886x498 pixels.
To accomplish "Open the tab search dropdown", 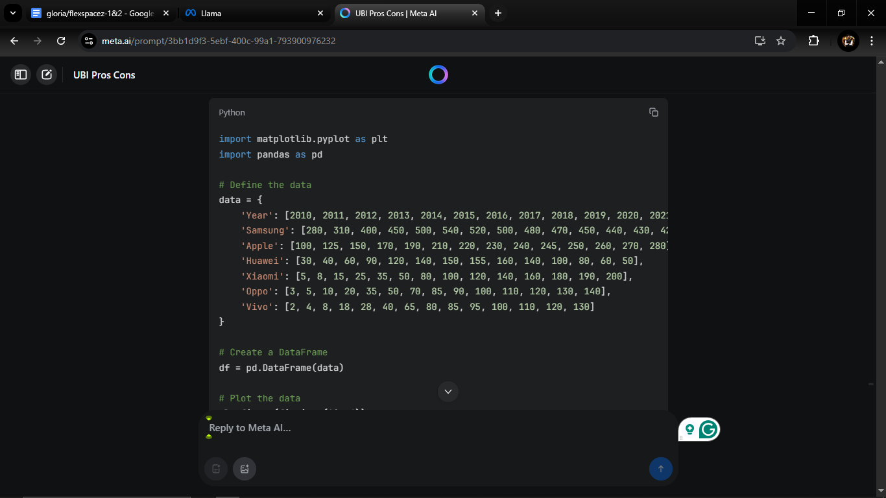I will [12, 13].
